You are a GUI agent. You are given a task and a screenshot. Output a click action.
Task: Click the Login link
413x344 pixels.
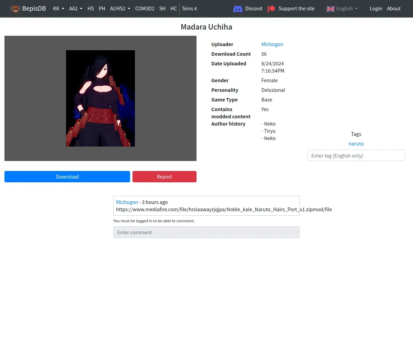click(x=376, y=9)
